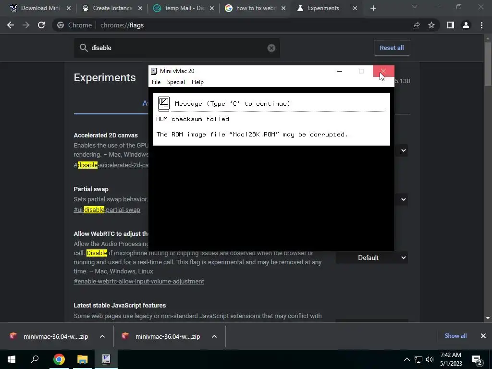Expand Accelerated 2D canvas dropdown arrow
The width and height of the screenshot is (492, 369).
[403, 150]
